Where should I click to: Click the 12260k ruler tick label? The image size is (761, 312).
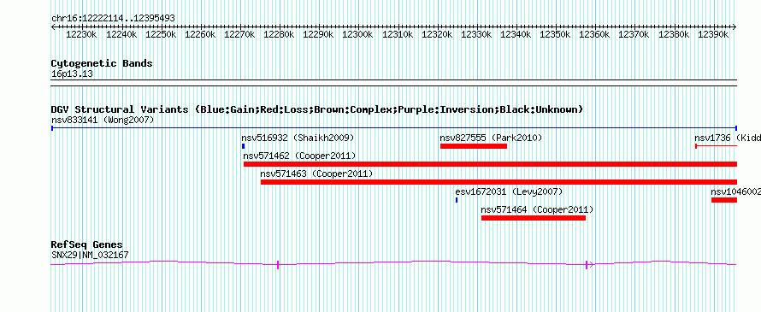200,34
